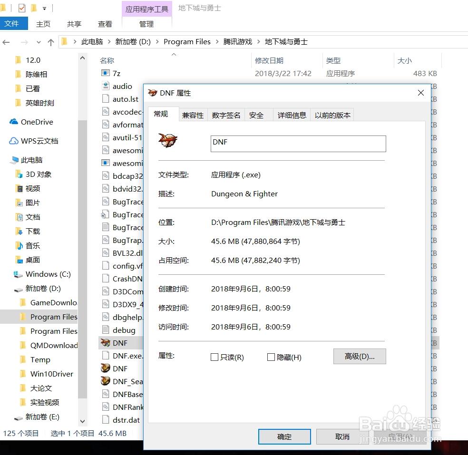Open the quick access toolbar customize dropdown
Image resolution: width=468 pixels, height=455 pixels.
(x=45, y=9)
